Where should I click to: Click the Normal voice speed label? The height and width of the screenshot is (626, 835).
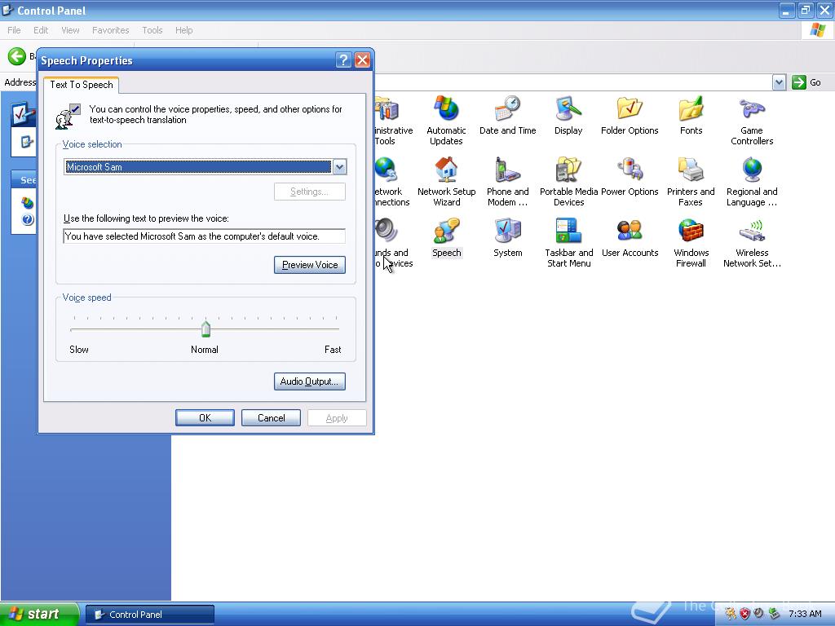pyautogui.click(x=205, y=350)
